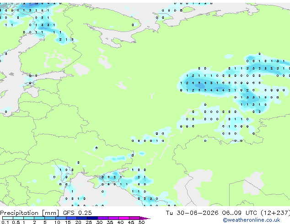Click the 'Tu 30-06-2026' date text
The height and width of the screenshot is (224, 290).
pyautogui.click(x=192, y=213)
